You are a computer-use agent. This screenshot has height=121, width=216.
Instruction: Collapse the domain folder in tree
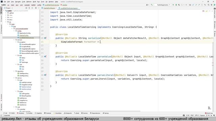[14, 40]
